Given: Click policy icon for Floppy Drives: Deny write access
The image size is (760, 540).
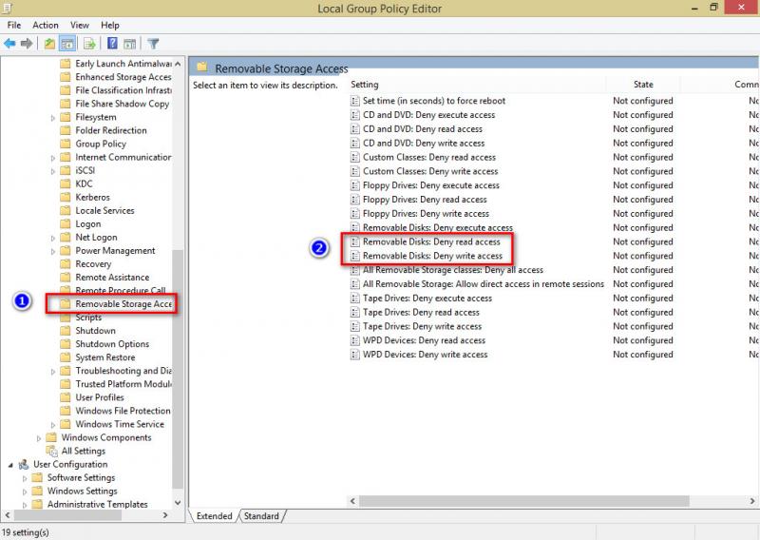Looking at the screenshot, I should 355,214.
